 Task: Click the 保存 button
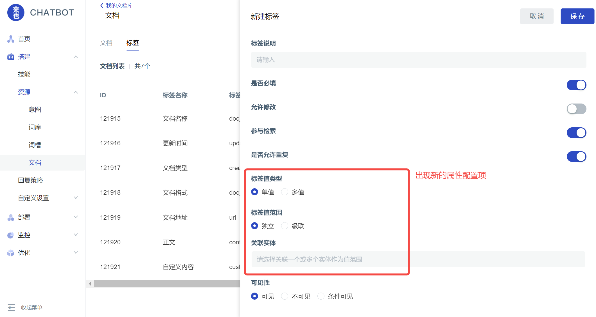577,16
